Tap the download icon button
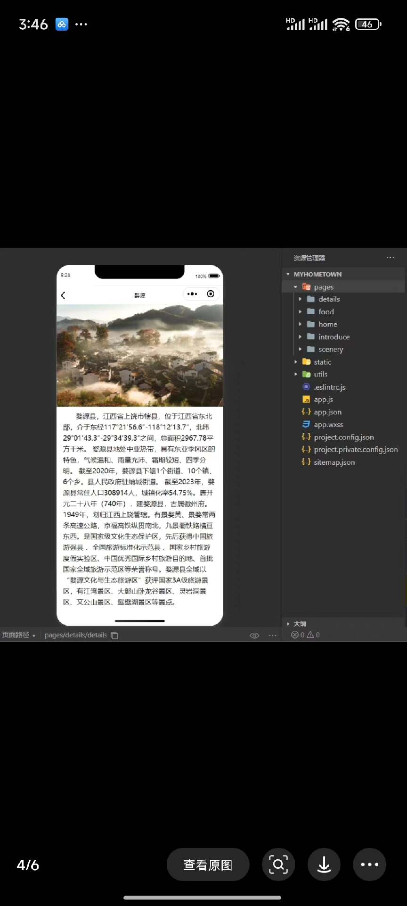Image resolution: width=407 pixels, height=906 pixels. click(324, 864)
